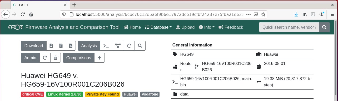Click the critical CVE tag
Screen dimensions: 338x101
(x=33, y=94)
